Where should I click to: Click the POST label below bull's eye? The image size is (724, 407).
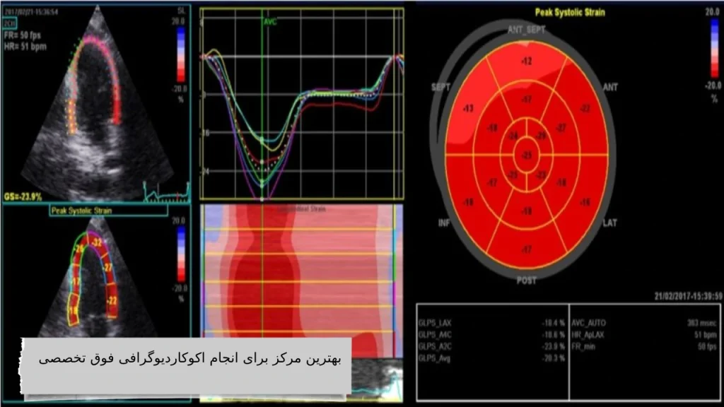526,281
